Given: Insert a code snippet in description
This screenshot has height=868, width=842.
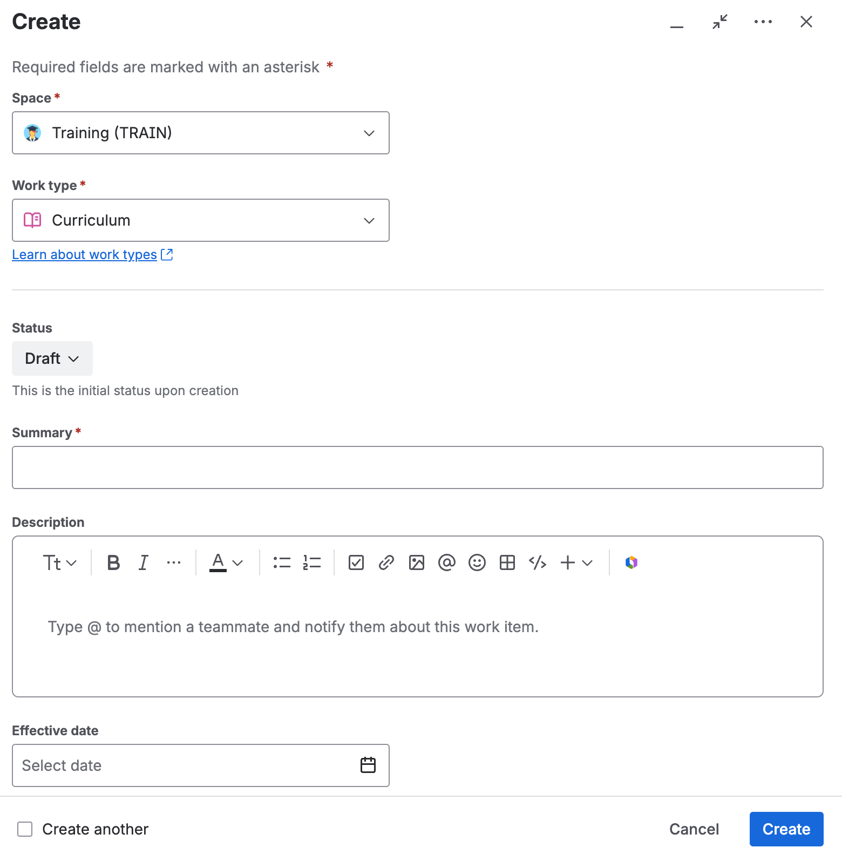Looking at the screenshot, I should click(538, 562).
